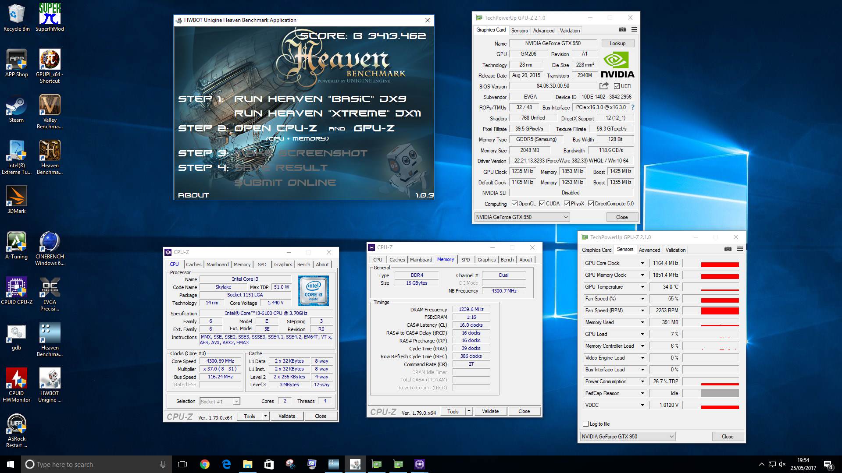This screenshot has width=842, height=473.
Task: Switch to SPD tab in CPU-Z Memory window
Action: pyautogui.click(x=465, y=260)
